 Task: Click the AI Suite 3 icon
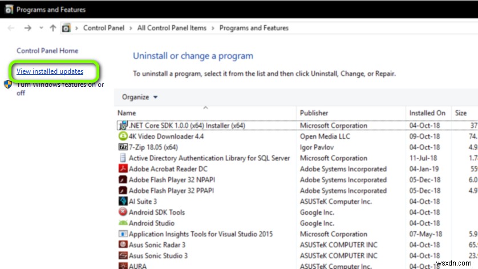click(x=123, y=201)
